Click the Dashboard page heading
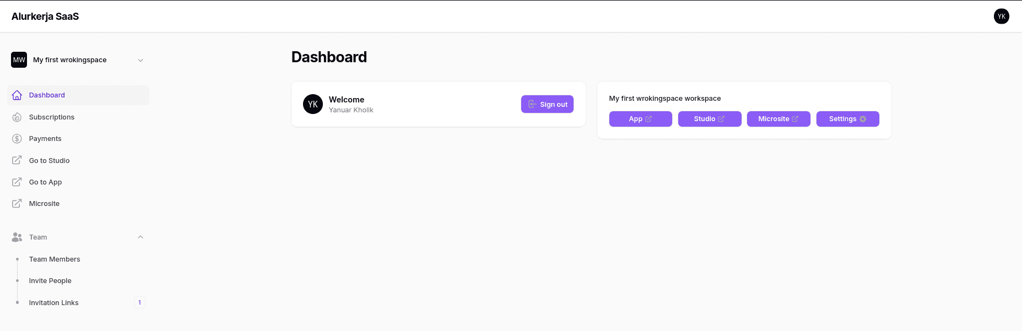The image size is (1022, 331). [x=329, y=57]
